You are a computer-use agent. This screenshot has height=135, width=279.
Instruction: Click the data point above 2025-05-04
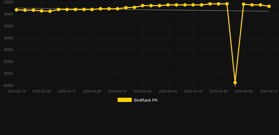(x=168, y=5)
